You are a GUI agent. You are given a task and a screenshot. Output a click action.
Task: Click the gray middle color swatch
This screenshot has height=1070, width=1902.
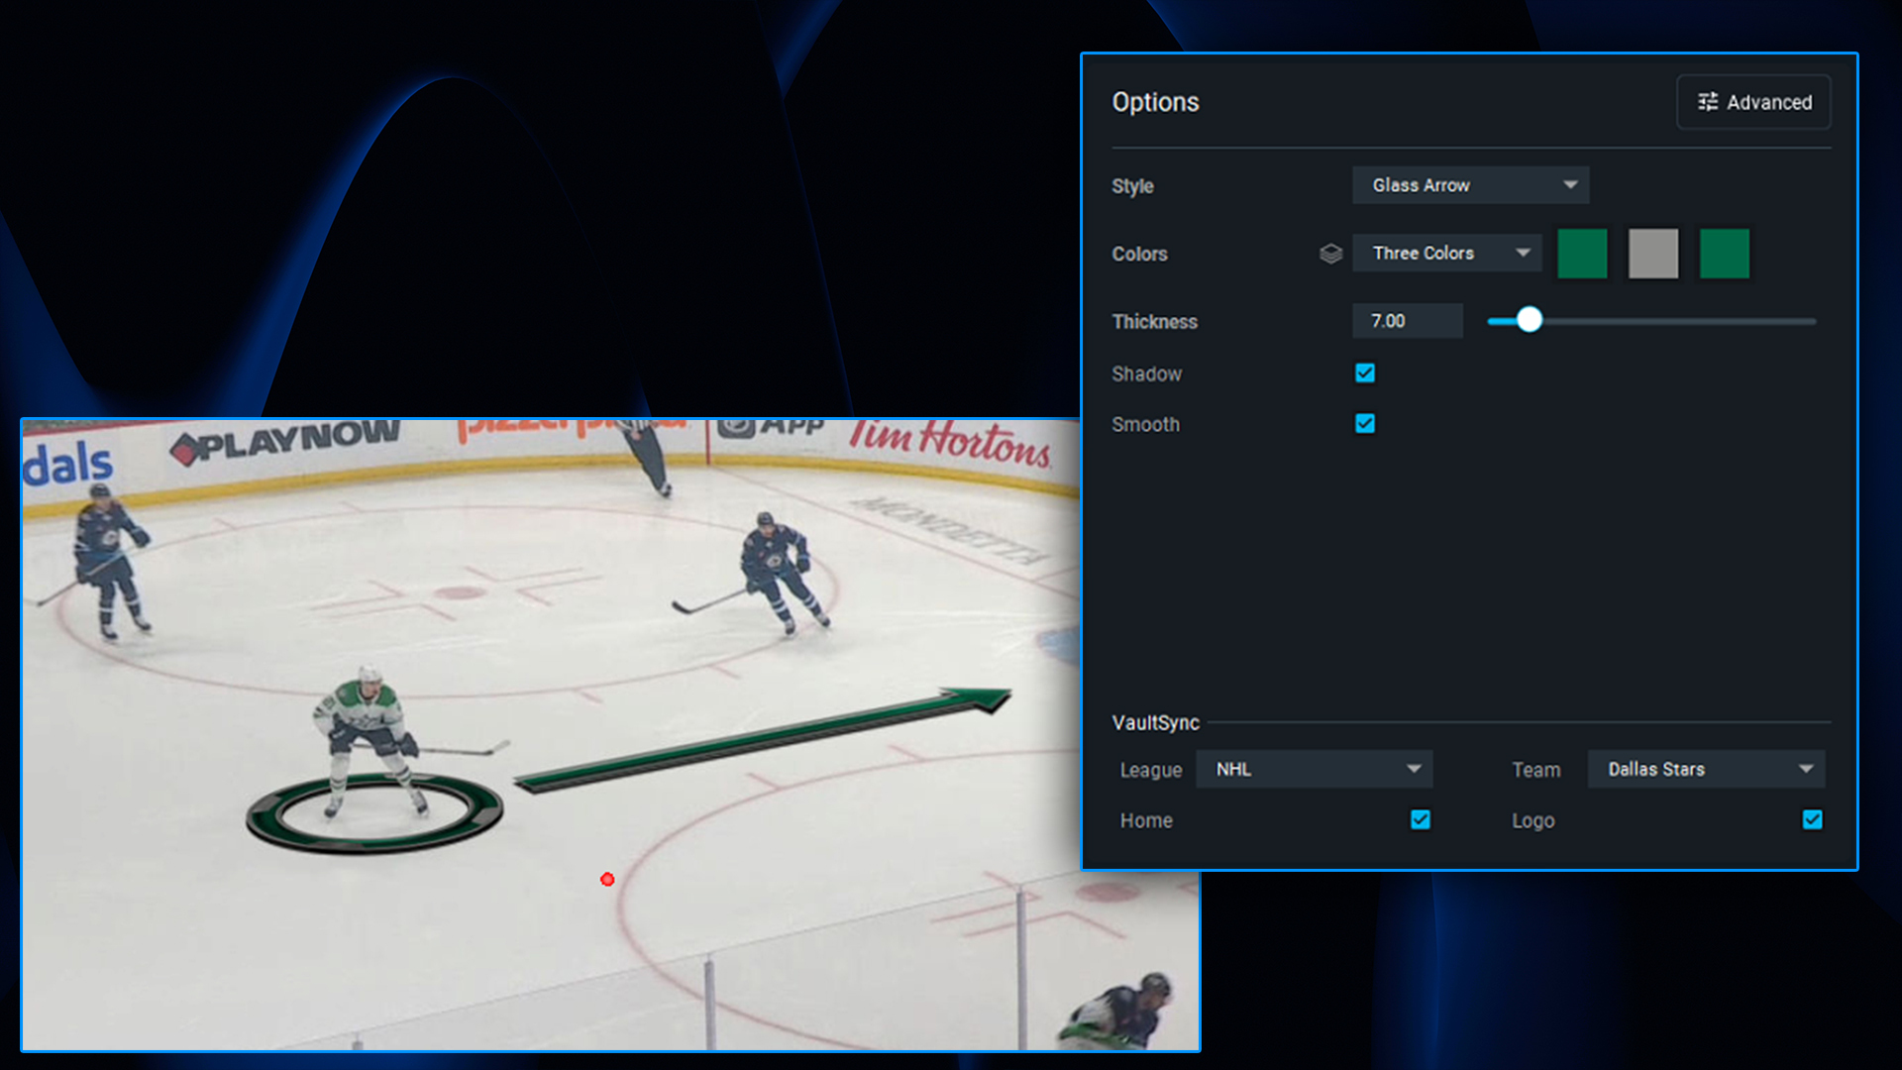[1652, 254]
